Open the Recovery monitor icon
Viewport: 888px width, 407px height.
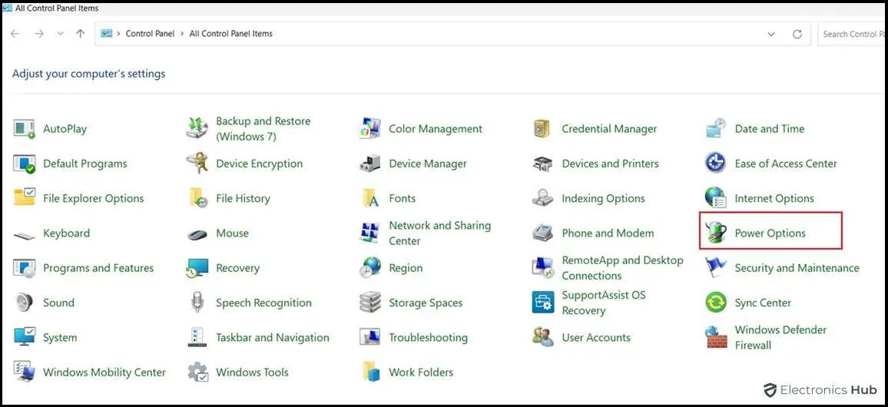pyautogui.click(x=197, y=268)
